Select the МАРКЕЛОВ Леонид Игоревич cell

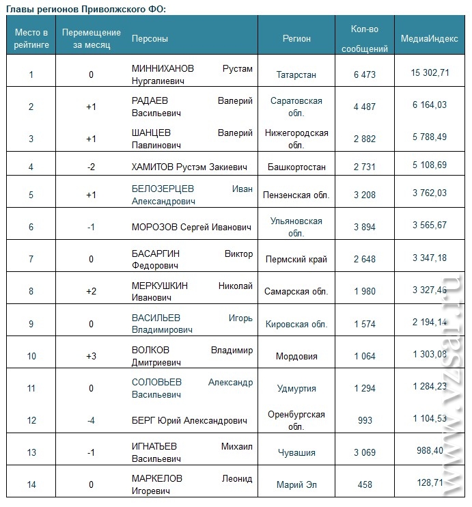(x=192, y=484)
